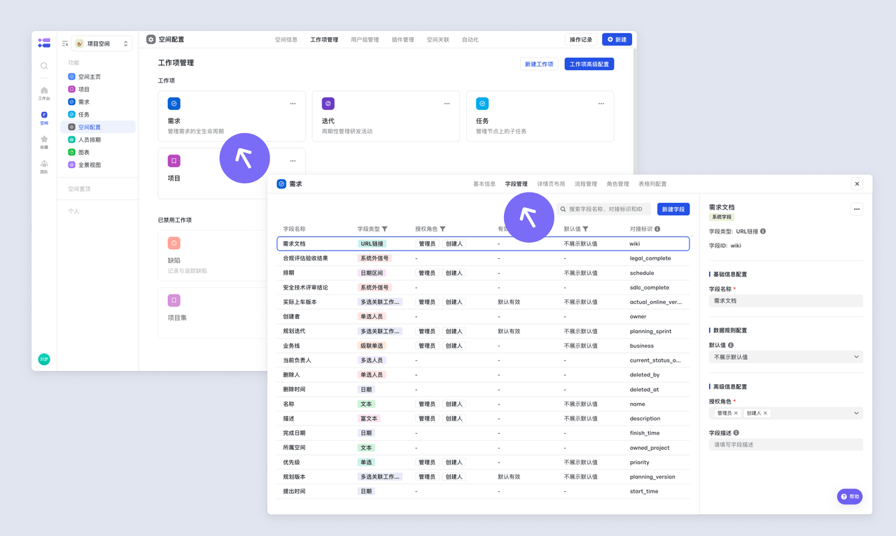Switch to the 流程管理 tab
Image resolution: width=896 pixels, height=536 pixels.
click(585, 184)
